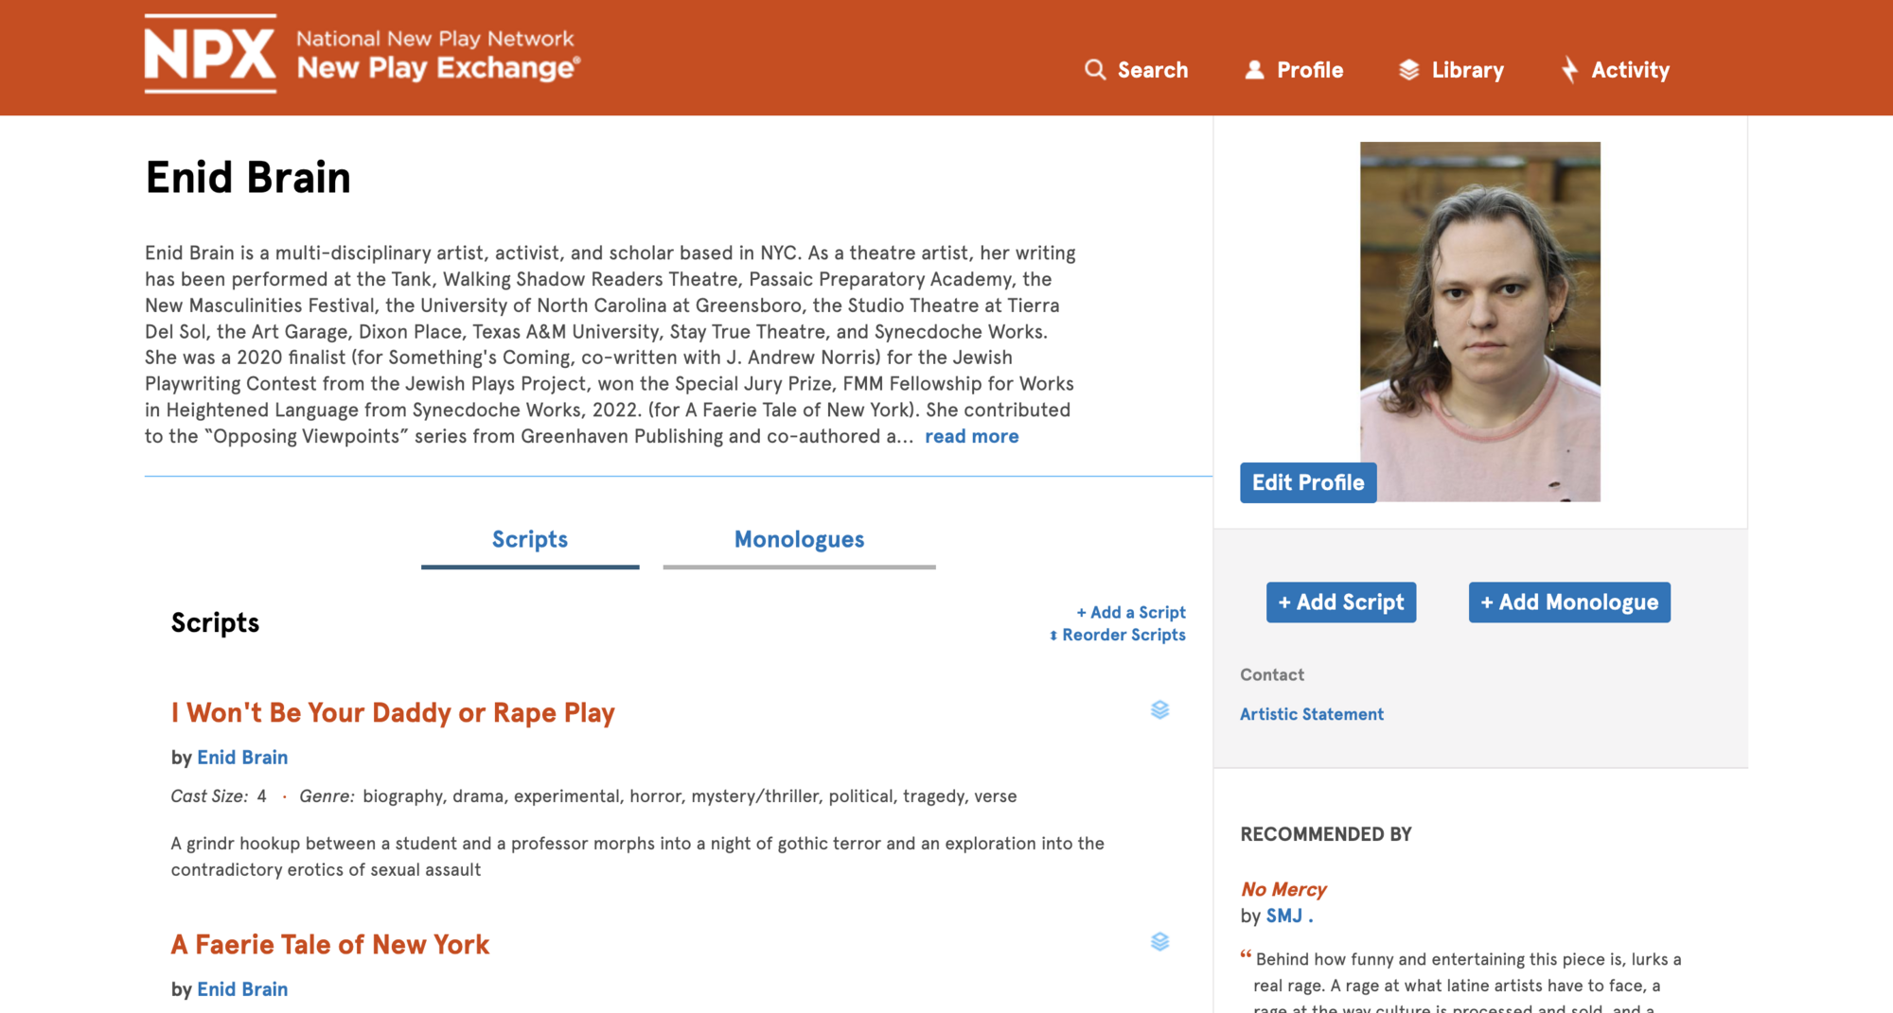Switch to the Monologues tab
The width and height of the screenshot is (1893, 1013).
(799, 540)
